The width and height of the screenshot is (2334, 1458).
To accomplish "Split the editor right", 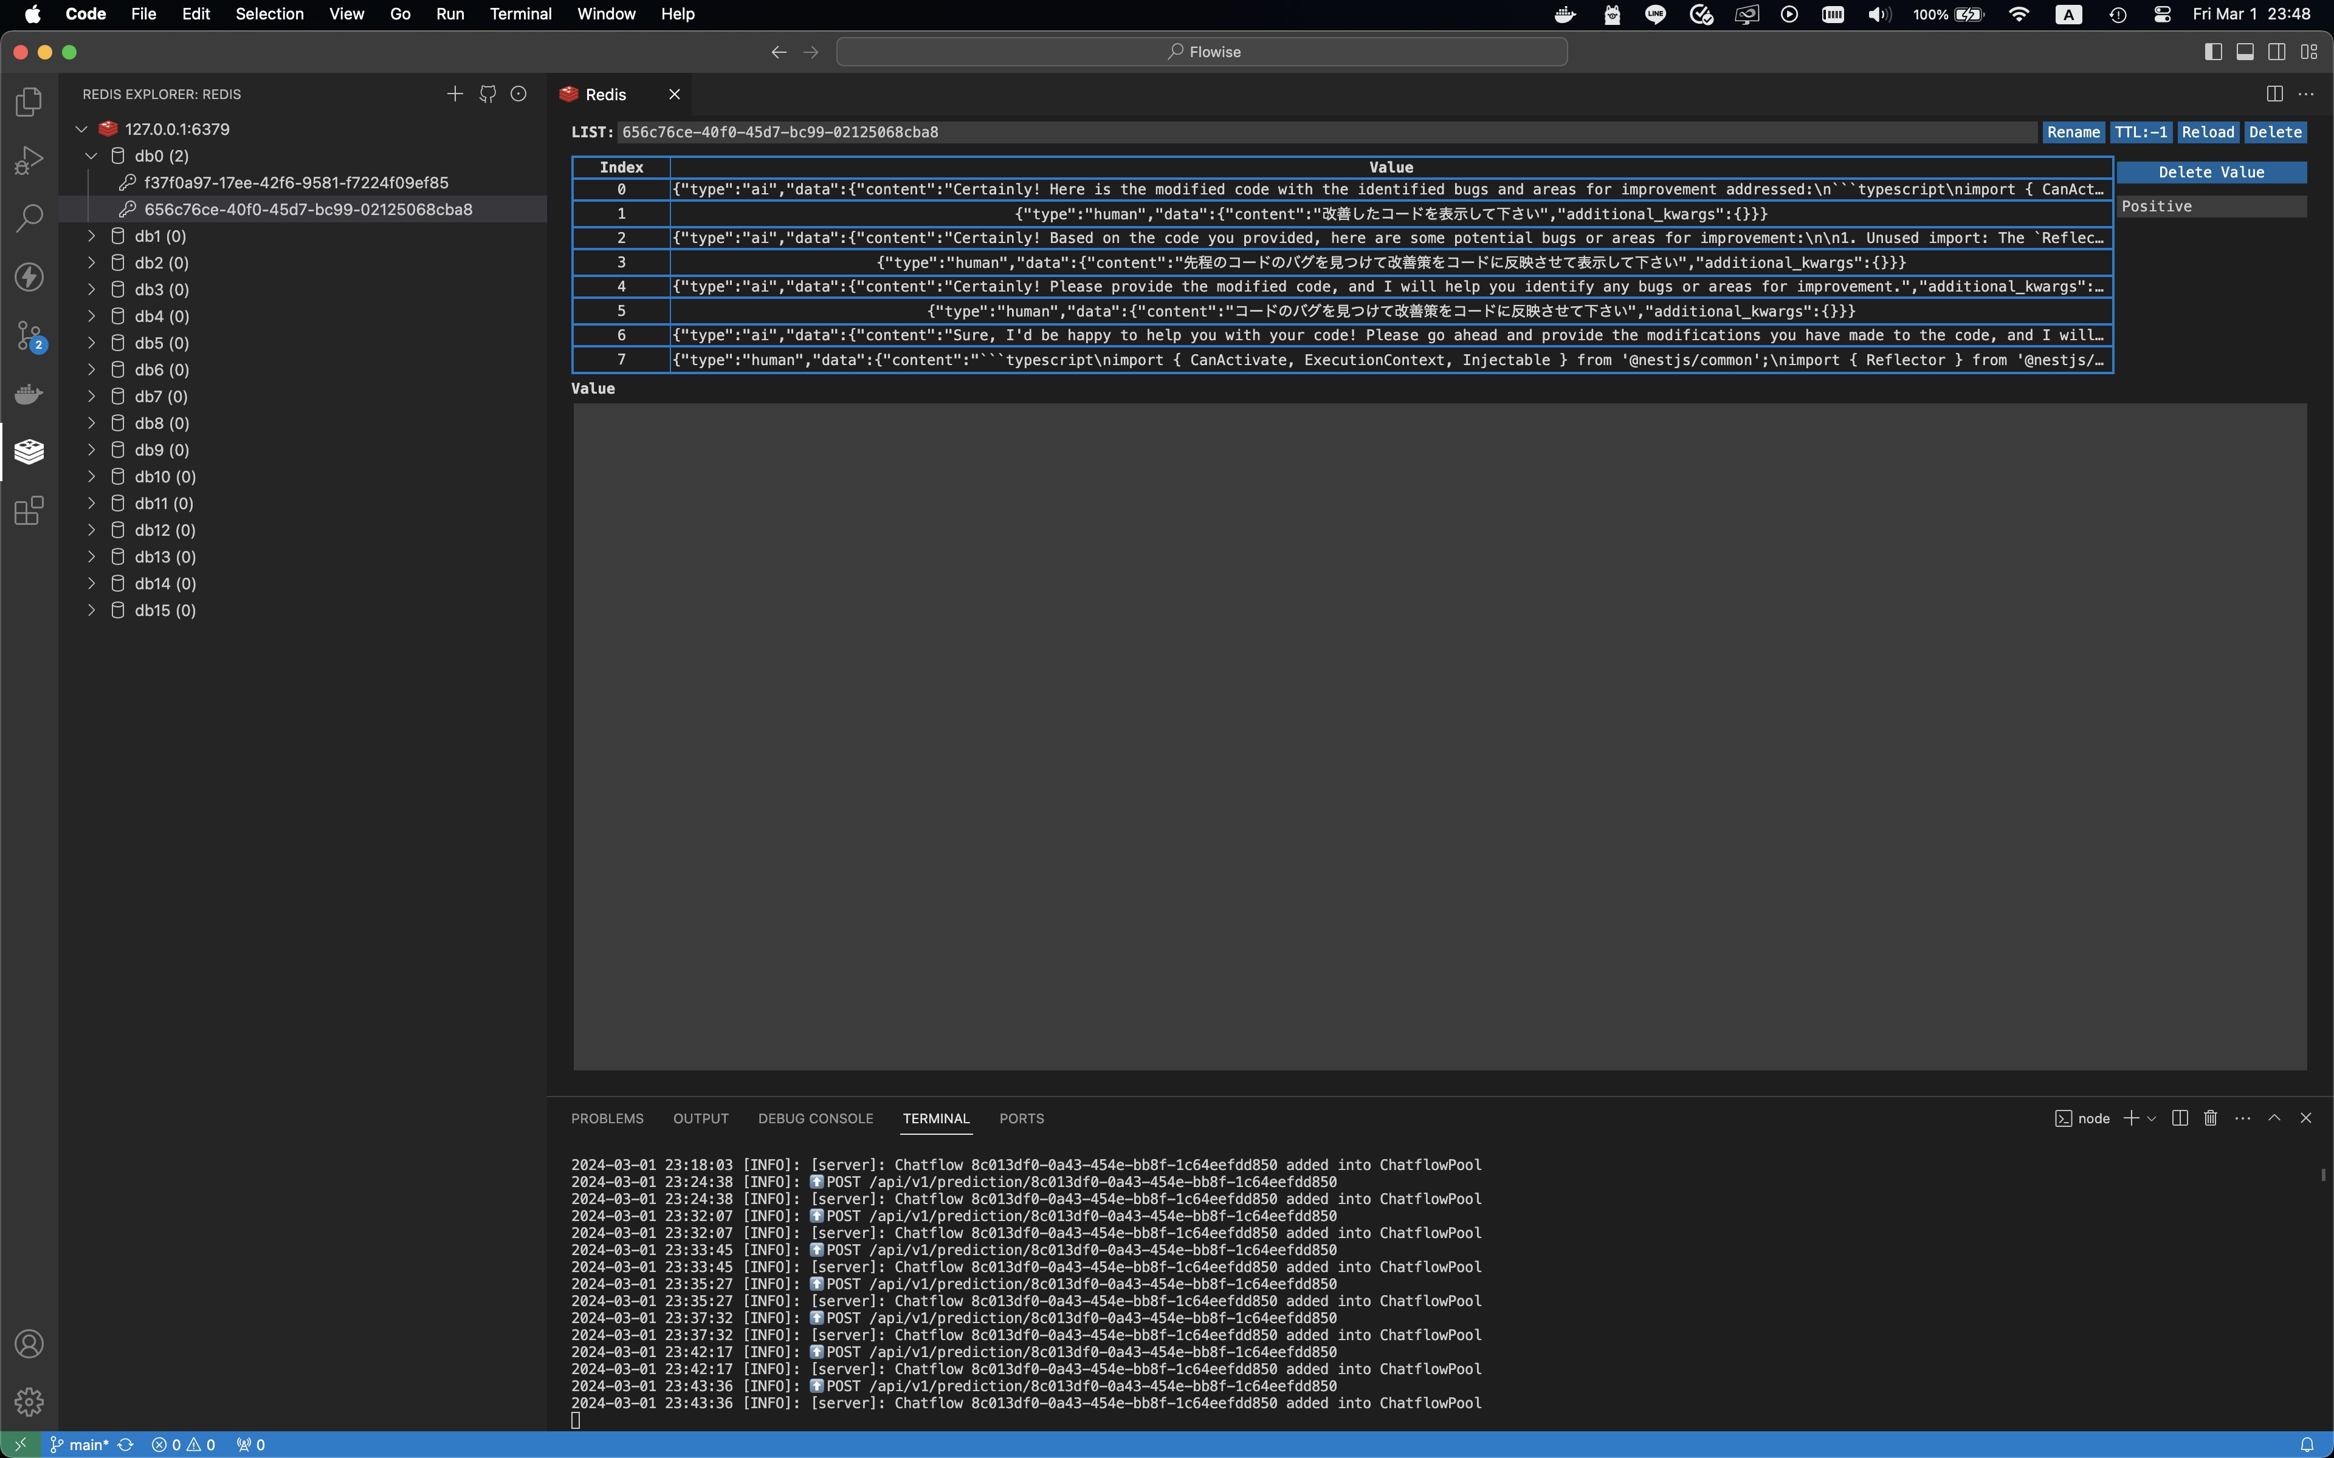I will tap(2274, 94).
